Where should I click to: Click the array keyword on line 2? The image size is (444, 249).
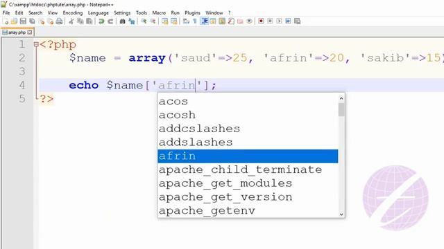point(147,58)
